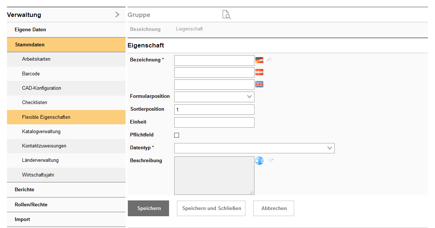The height and width of the screenshot is (228, 435).
Task: Click the down-chevron icon beside the globe
Action: 270,160
